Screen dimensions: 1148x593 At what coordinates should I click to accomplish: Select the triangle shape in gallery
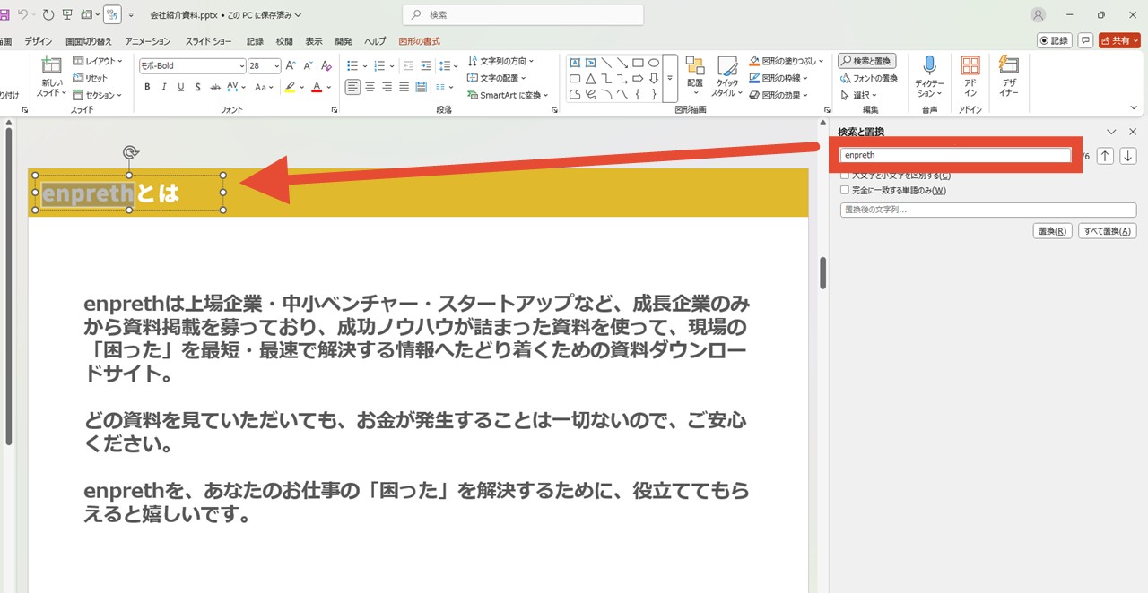pos(591,79)
